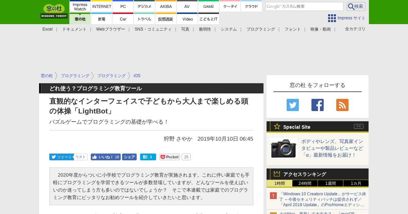Open the クラウド site tab
Image resolution: width=408 pixels, height=214 pixels.
click(251, 6)
